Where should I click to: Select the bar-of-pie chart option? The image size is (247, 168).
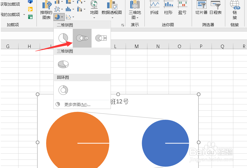coord(101,38)
